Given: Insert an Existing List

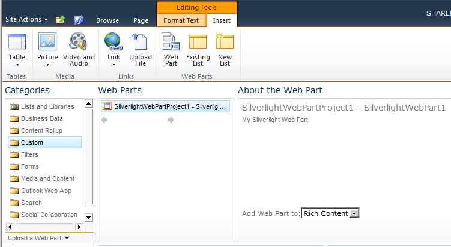Looking at the screenshot, I should [x=198, y=49].
